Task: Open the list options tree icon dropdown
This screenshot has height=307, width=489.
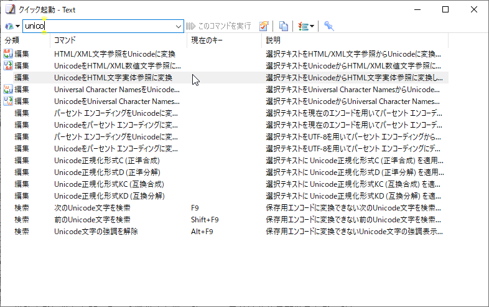Action: click(x=305, y=26)
